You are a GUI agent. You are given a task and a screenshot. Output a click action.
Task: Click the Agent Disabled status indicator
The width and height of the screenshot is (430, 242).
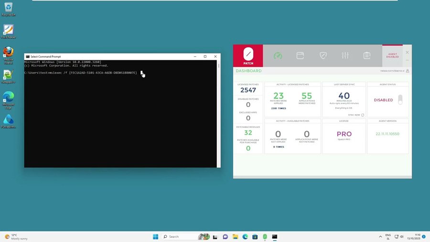[x=392, y=55]
